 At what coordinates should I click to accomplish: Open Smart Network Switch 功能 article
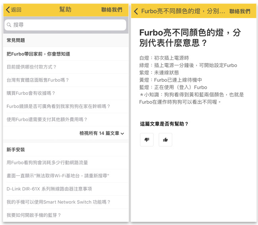pyautogui.click(x=66, y=202)
